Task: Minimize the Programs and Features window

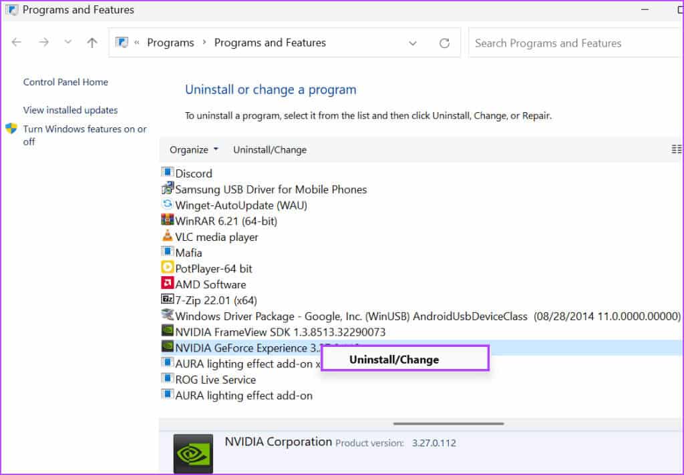Action: [645, 9]
